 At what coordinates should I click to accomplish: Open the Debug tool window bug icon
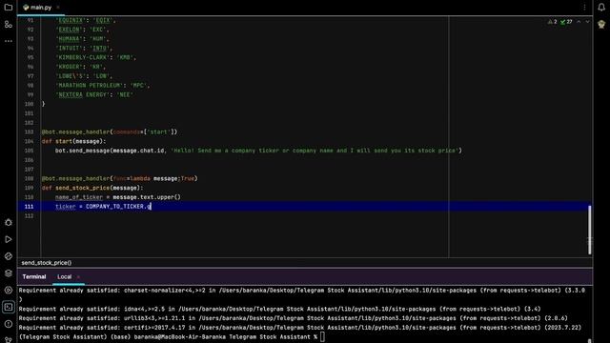point(9,222)
